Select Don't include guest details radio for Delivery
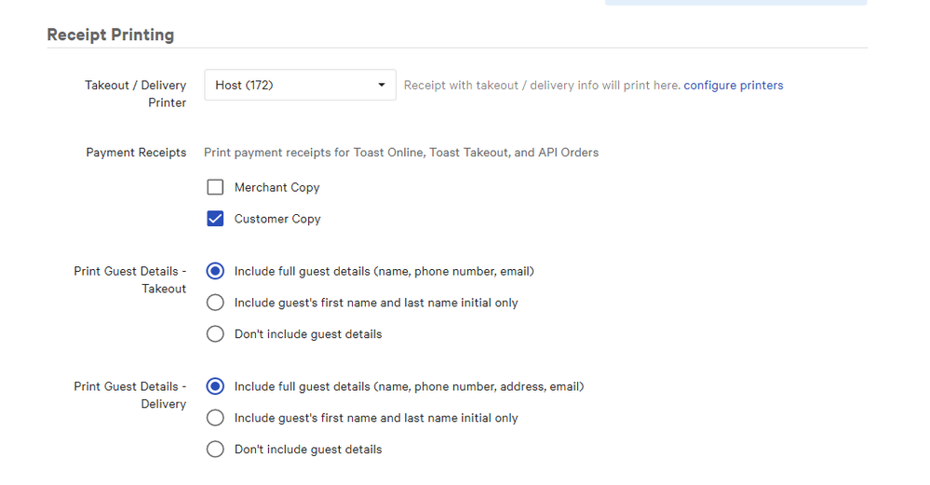The image size is (930, 485). (215, 450)
